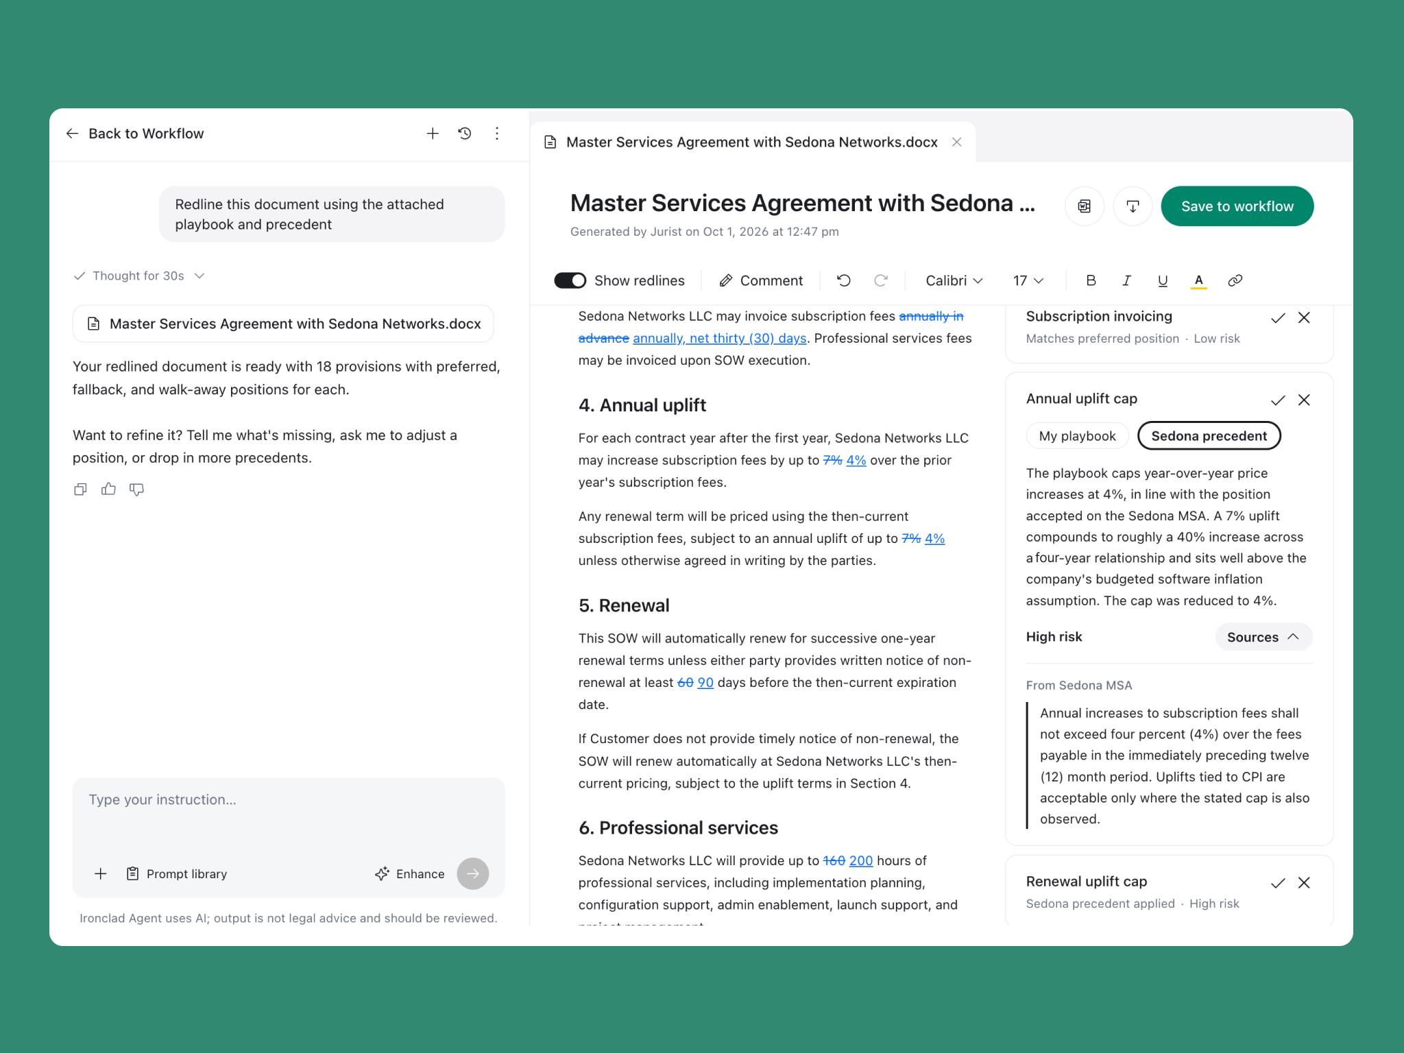
Task: Accept the Annual uplift cap change
Action: [x=1278, y=400]
